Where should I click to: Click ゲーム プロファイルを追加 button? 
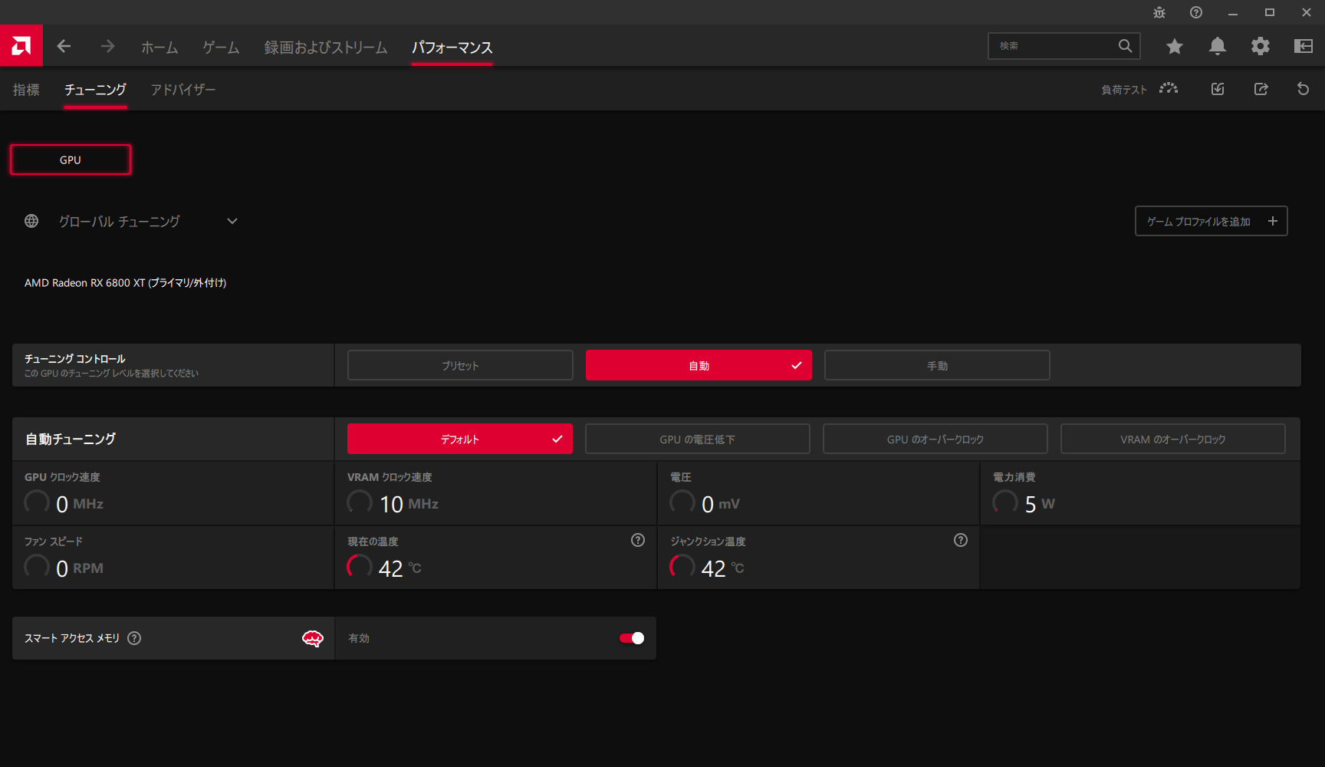tap(1212, 221)
